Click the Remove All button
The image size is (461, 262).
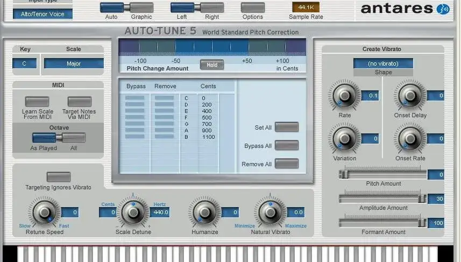point(287,164)
